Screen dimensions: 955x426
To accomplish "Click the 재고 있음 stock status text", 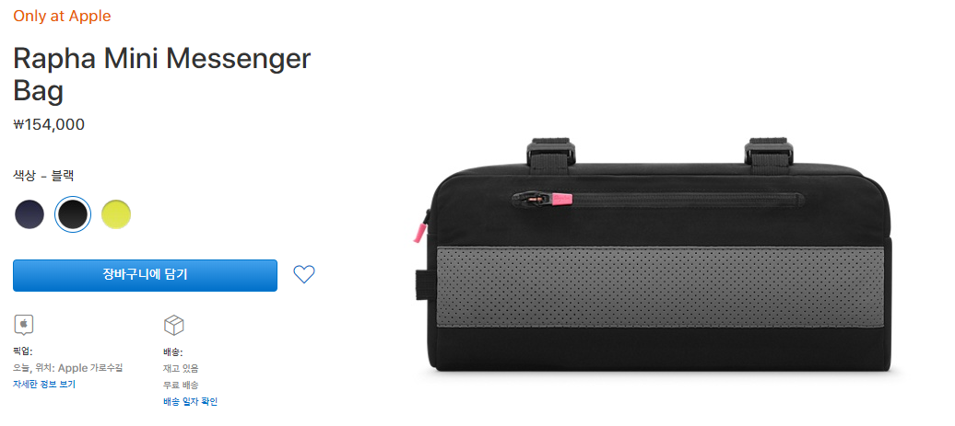I will tap(181, 368).
